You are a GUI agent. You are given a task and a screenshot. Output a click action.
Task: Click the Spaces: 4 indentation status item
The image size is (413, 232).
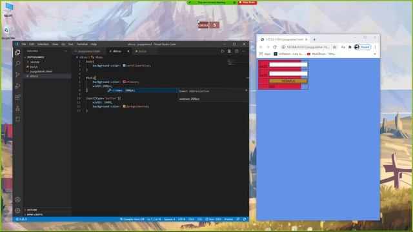pyautogui.click(x=169, y=219)
